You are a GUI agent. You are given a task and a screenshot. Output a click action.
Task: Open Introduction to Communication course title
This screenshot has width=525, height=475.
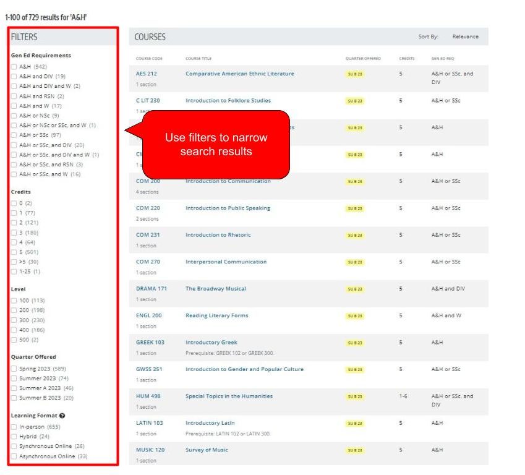pos(228,181)
